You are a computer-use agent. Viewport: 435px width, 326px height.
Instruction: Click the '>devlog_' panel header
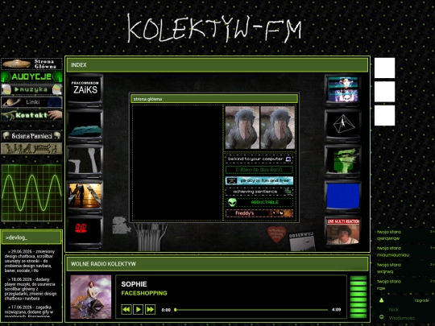click(x=31, y=237)
